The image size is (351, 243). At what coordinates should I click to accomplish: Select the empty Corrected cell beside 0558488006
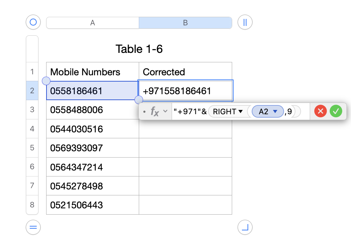[185, 110]
